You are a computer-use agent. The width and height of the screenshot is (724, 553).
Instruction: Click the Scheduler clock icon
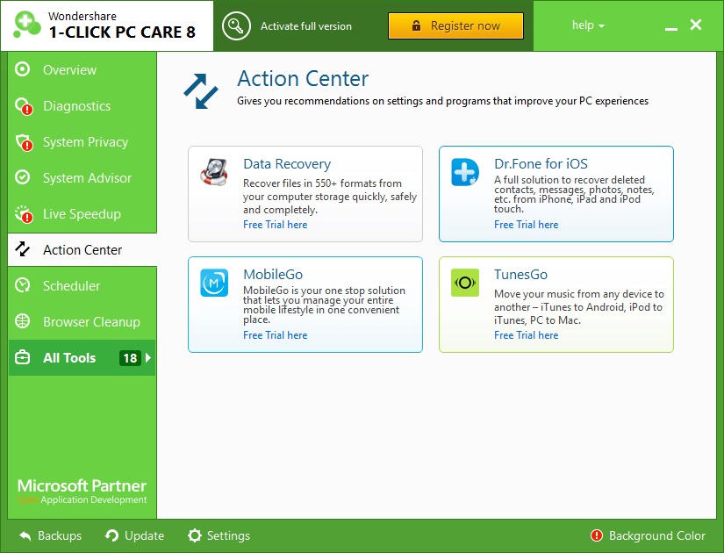pyautogui.click(x=22, y=285)
